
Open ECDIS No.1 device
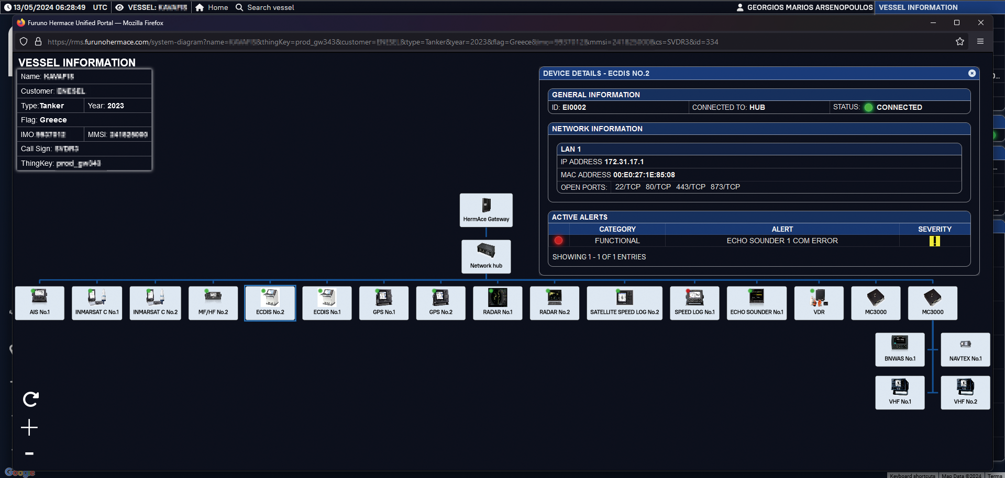327,303
